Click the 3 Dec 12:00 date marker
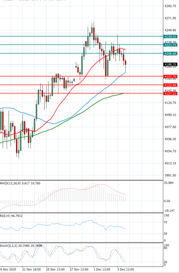This screenshot has width=179, height=273. coord(125,269)
